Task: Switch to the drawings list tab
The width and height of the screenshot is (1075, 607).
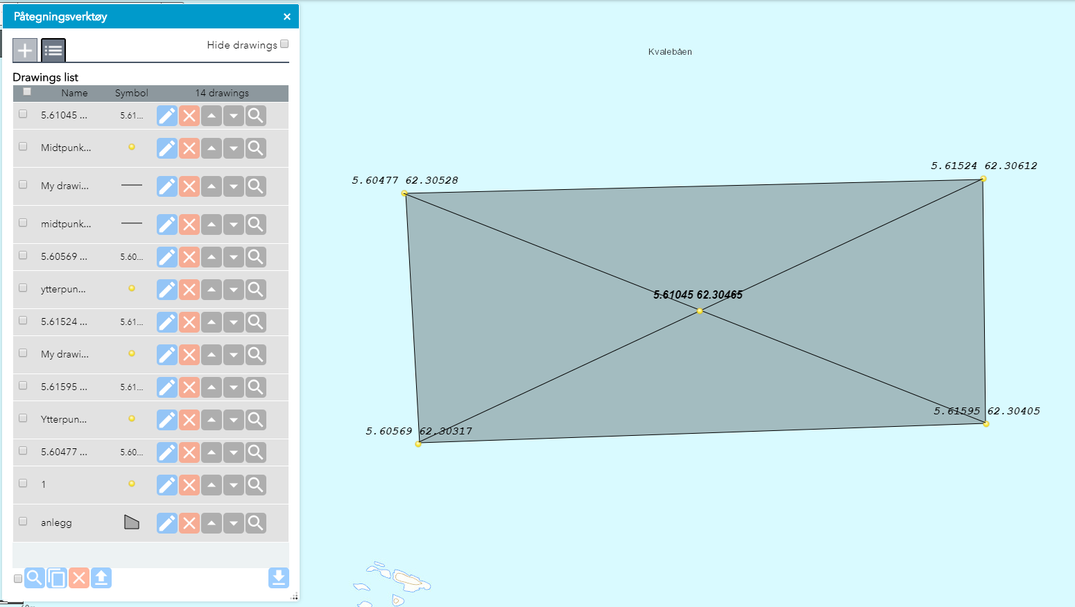Action: click(x=53, y=50)
